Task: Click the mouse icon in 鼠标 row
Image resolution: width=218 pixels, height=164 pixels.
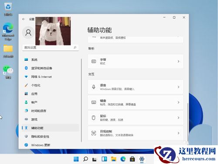Action: pos(94,118)
